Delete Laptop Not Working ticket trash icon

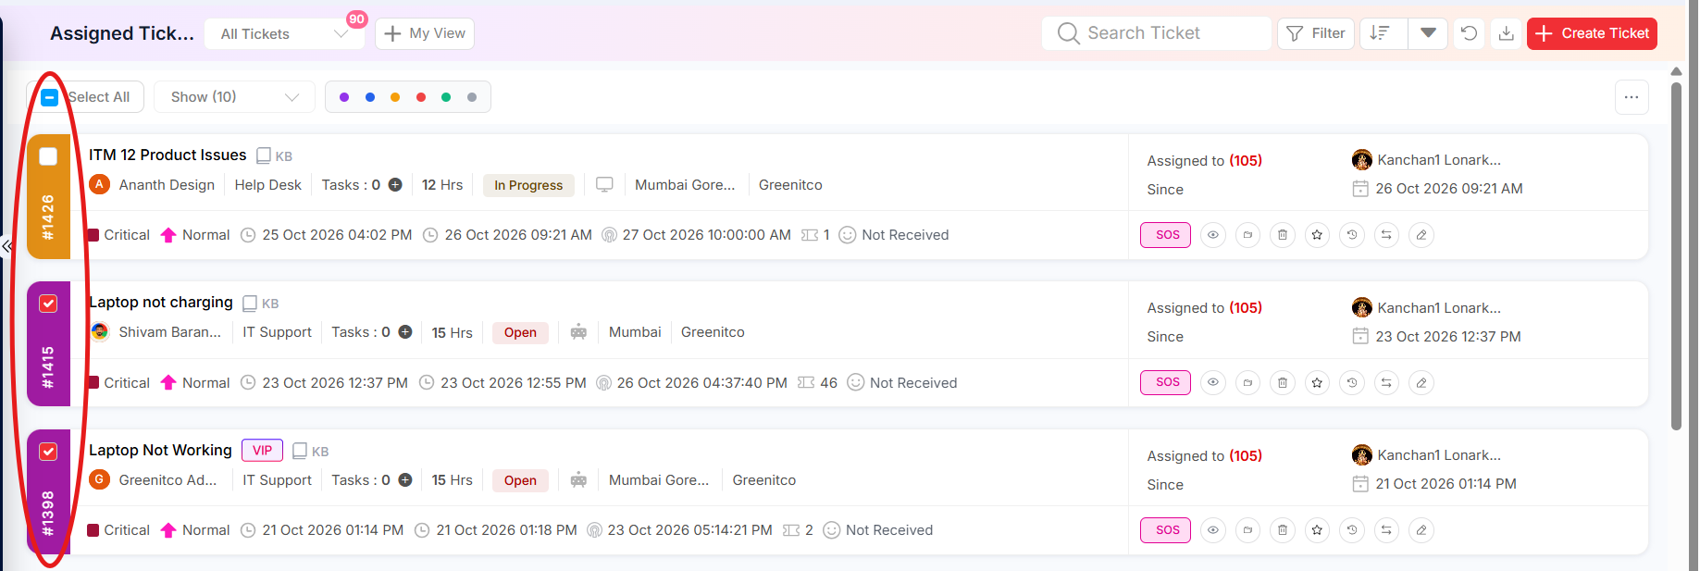(x=1282, y=530)
